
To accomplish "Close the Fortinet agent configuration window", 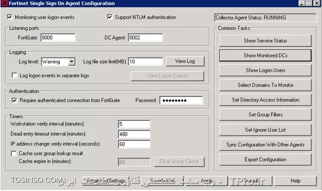I will click(316, 3).
